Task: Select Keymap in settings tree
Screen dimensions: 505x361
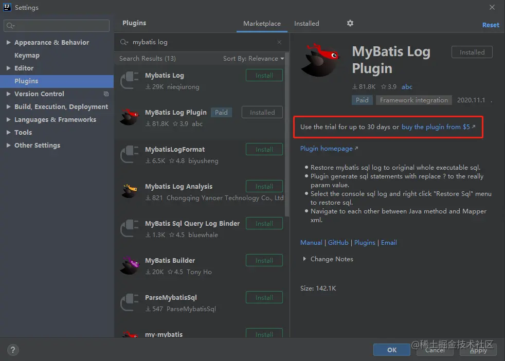Action: (27, 56)
